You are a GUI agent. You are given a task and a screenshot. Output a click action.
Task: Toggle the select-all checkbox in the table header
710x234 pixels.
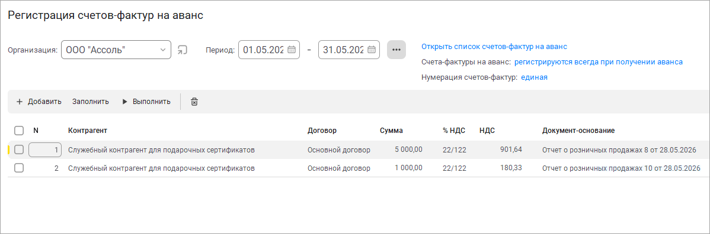point(19,131)
